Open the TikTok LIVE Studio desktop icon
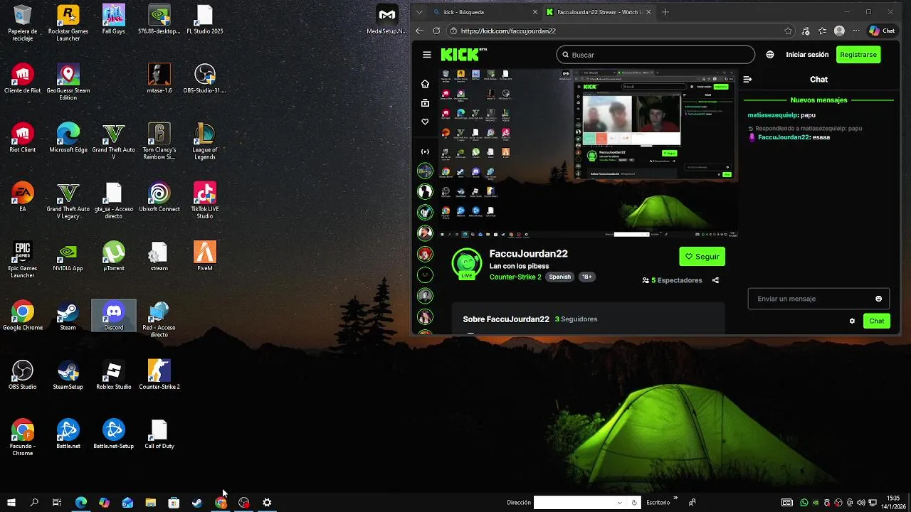911x512 pixels. tap(205, 200)
